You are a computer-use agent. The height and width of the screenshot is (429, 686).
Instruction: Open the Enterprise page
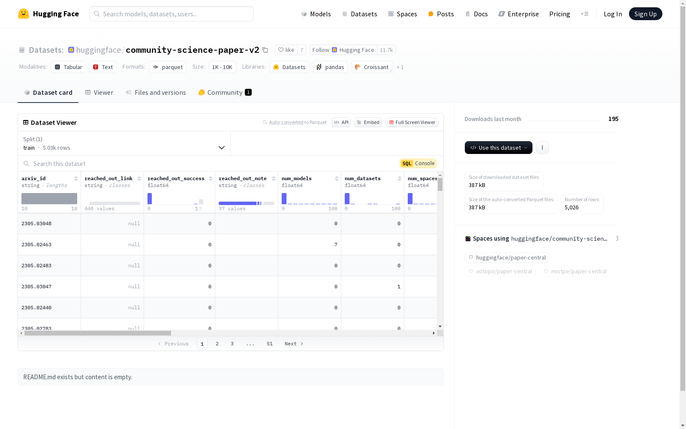click(x=519, y=14)
